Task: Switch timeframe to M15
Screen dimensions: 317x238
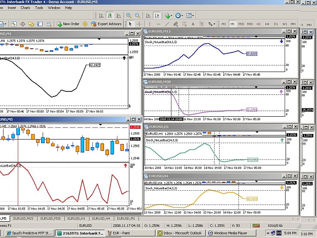Action: pos(241,24)
